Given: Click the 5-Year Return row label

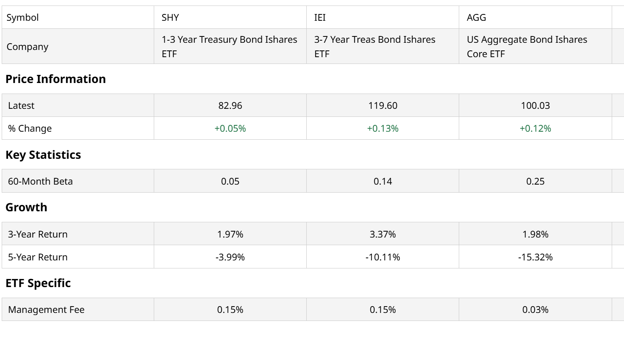Looking at the screenshot, I should 38,257.
